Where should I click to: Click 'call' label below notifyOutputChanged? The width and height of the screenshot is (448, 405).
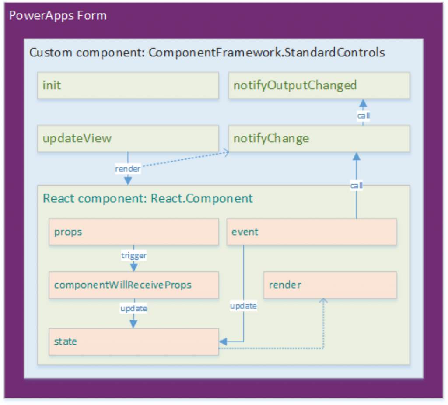click(x=364, y=116)
